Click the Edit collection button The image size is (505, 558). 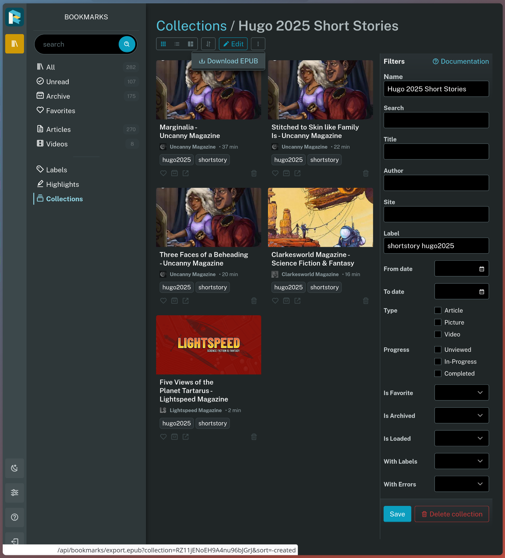click(x=233, y=44)
